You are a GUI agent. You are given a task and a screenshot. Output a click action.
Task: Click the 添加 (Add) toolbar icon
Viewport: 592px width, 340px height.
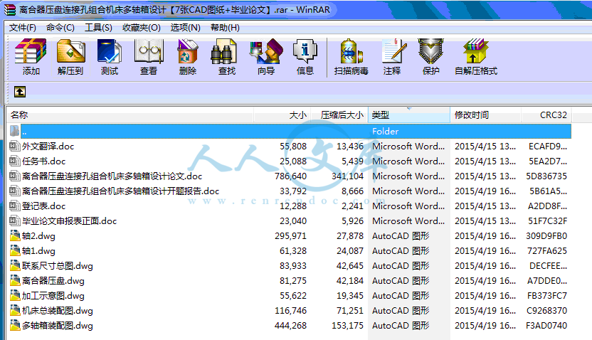point(31,51)
